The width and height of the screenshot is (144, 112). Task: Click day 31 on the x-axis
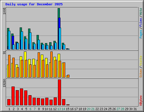point(135,109)
